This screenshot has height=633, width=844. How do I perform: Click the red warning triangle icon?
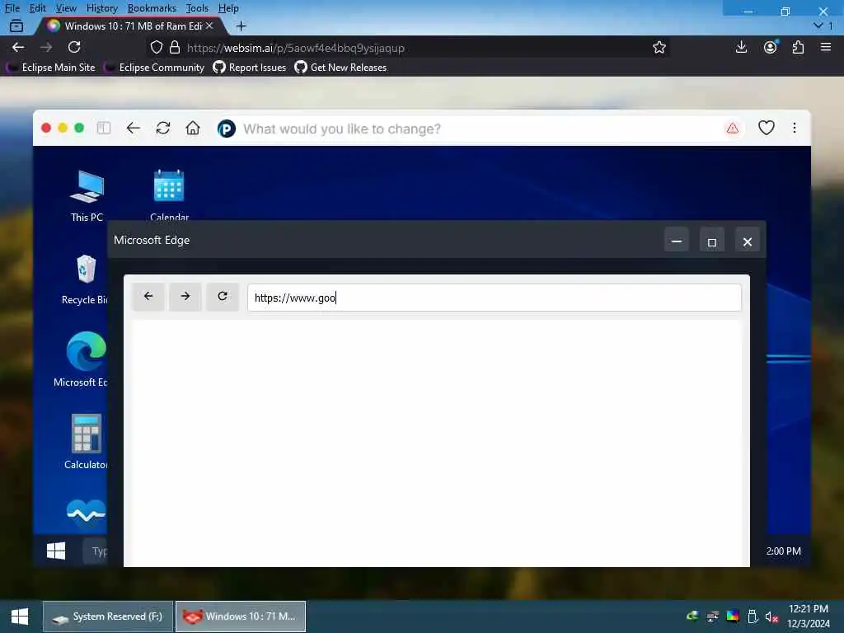tap(733, 128)
